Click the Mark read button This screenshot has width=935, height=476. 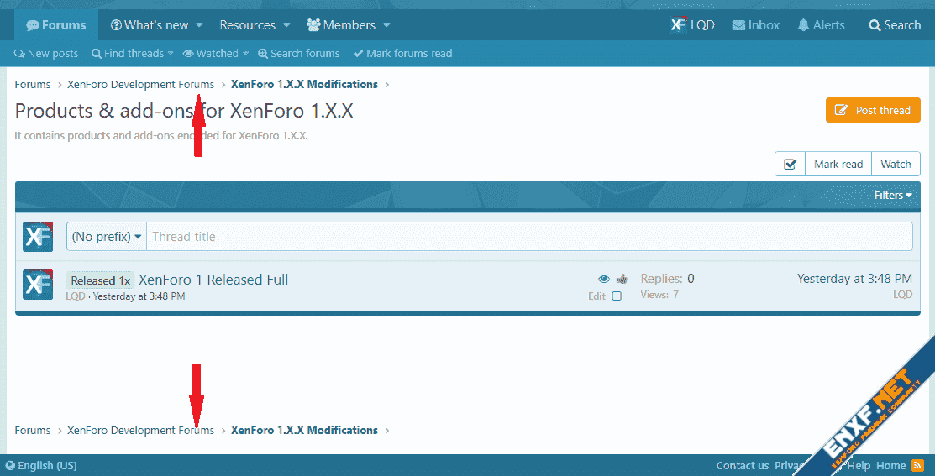click(x=838, y=165)
